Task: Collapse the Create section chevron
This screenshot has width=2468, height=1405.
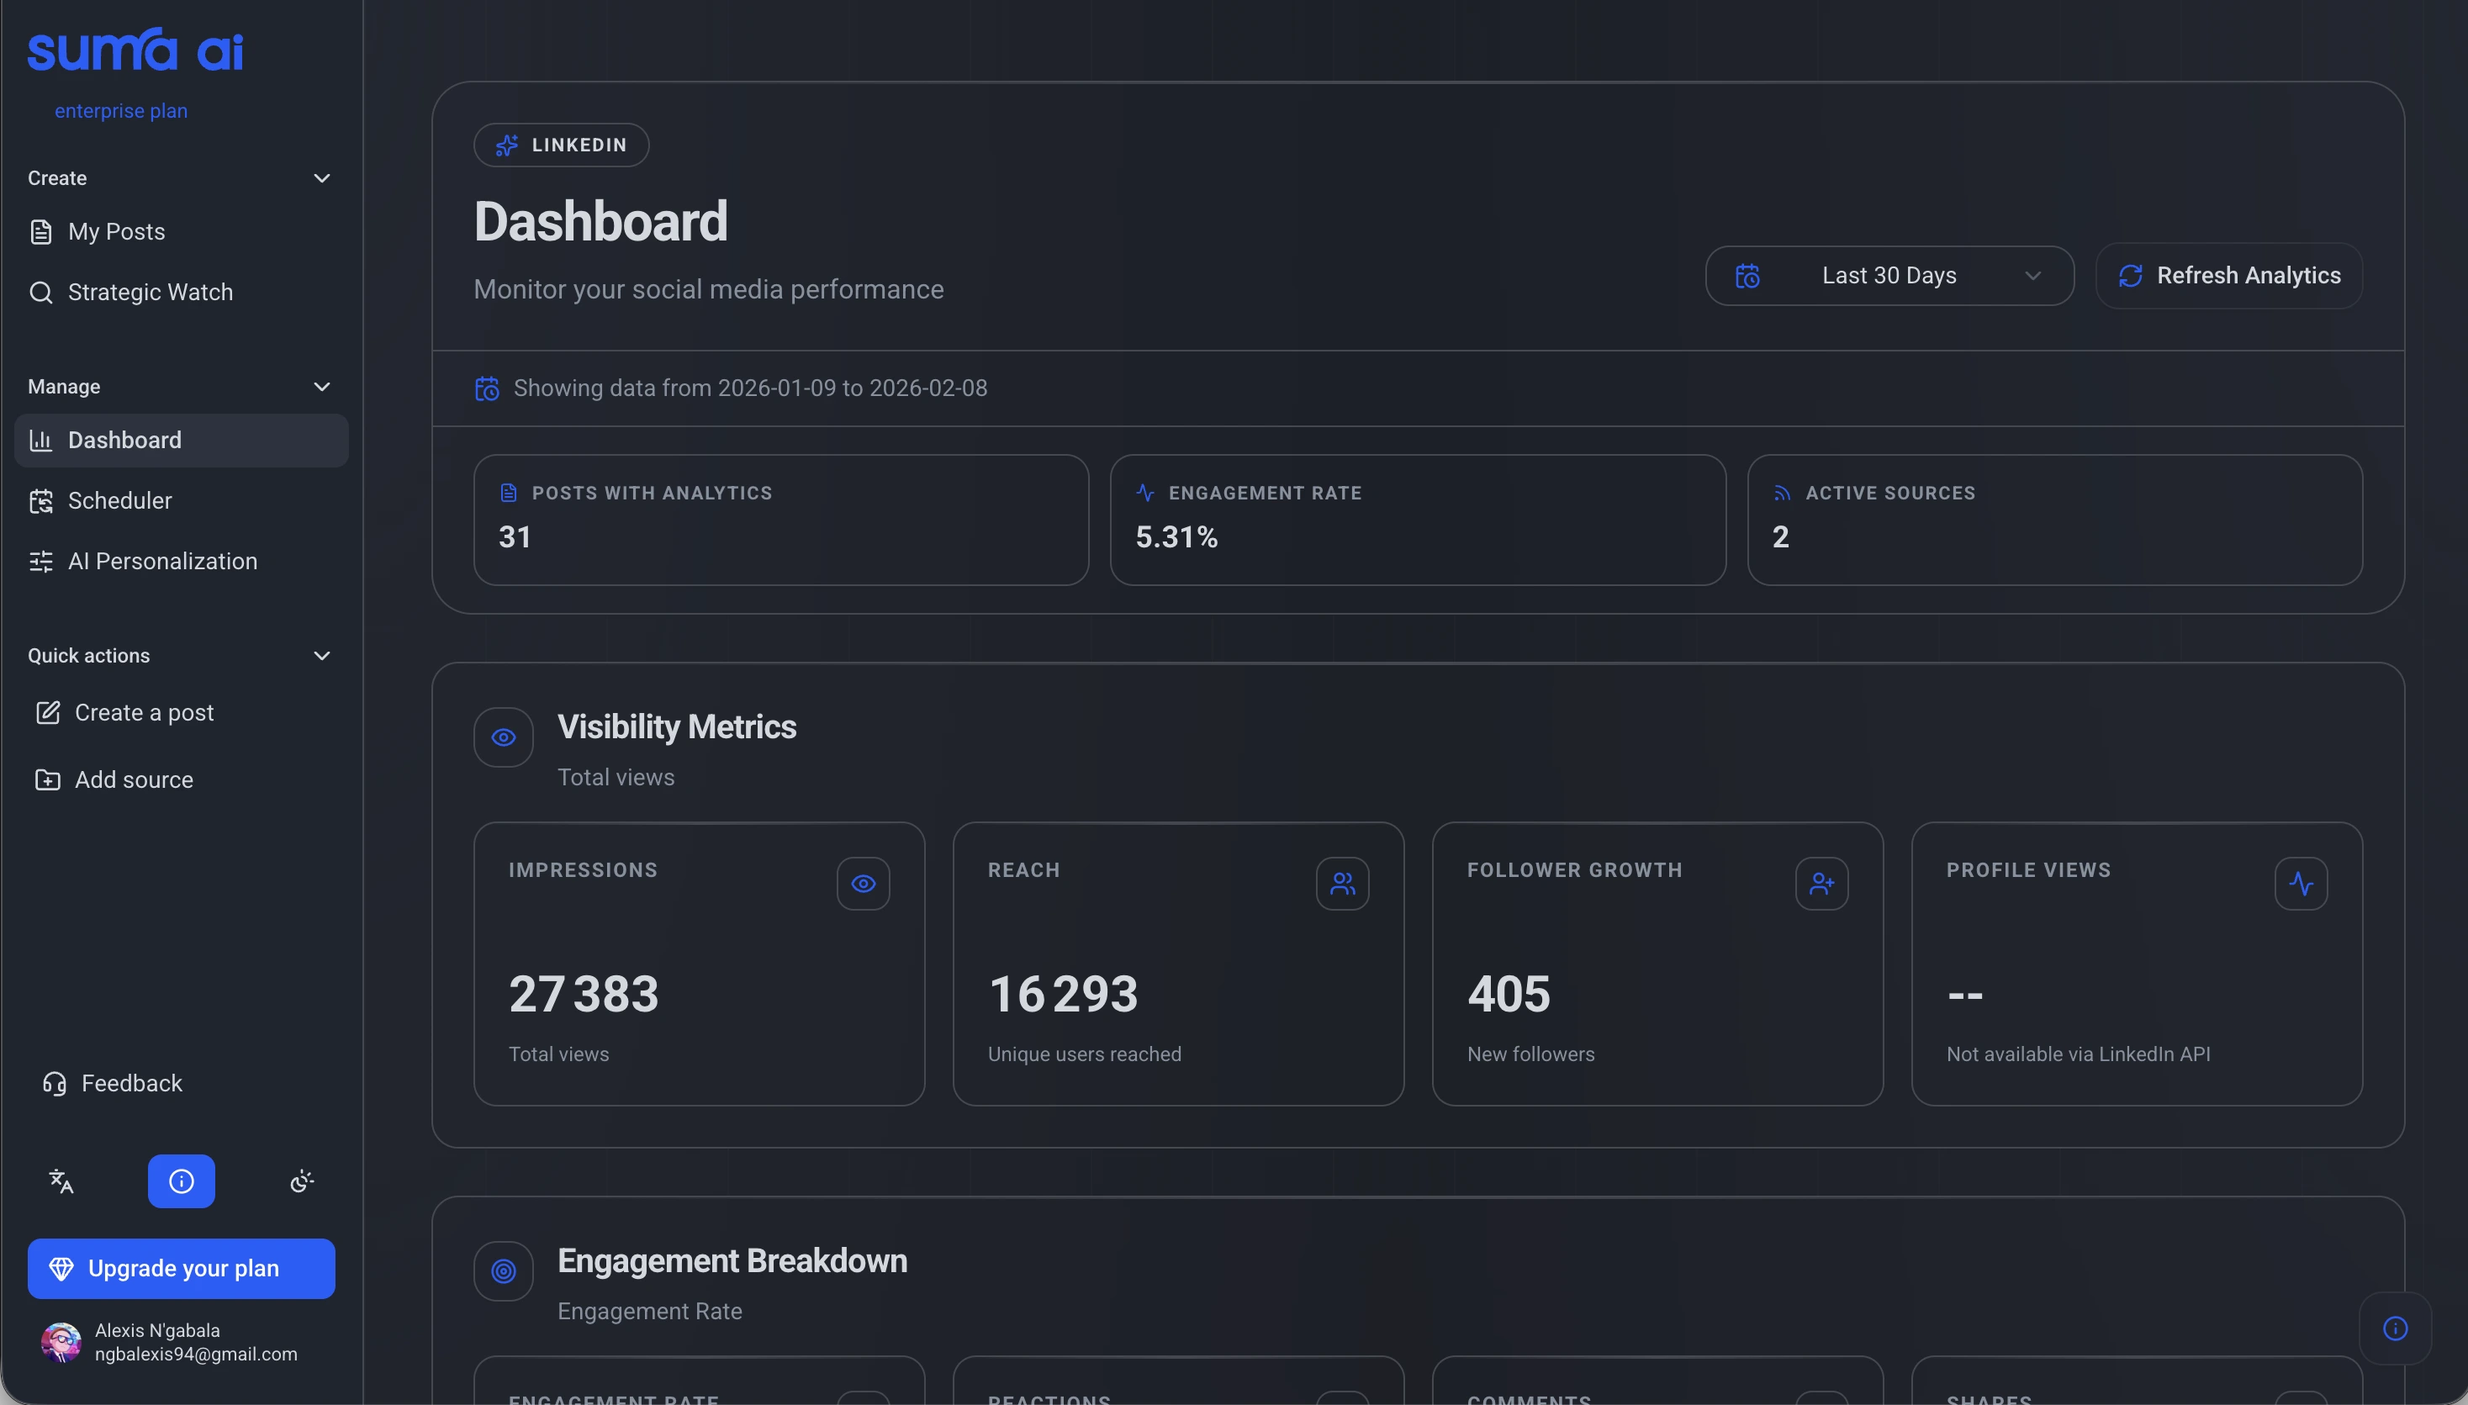Action: (x=322, y=178)
